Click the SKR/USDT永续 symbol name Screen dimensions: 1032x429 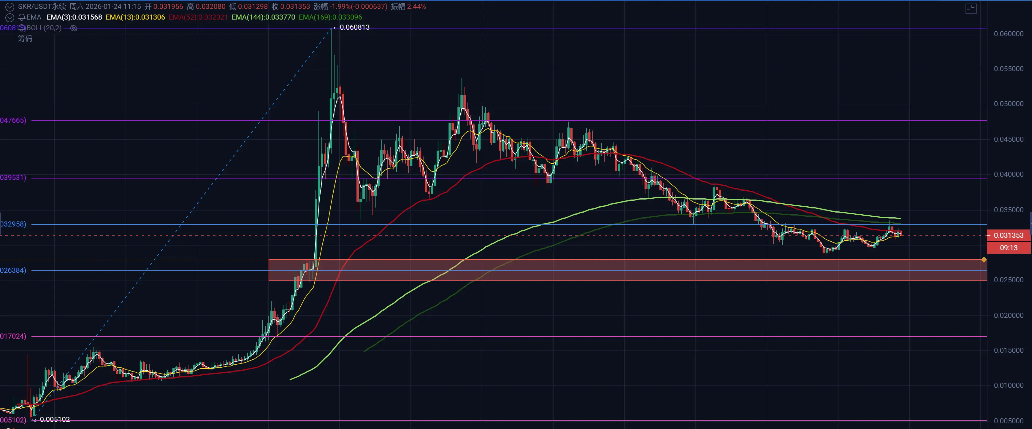tap(42, 7)
